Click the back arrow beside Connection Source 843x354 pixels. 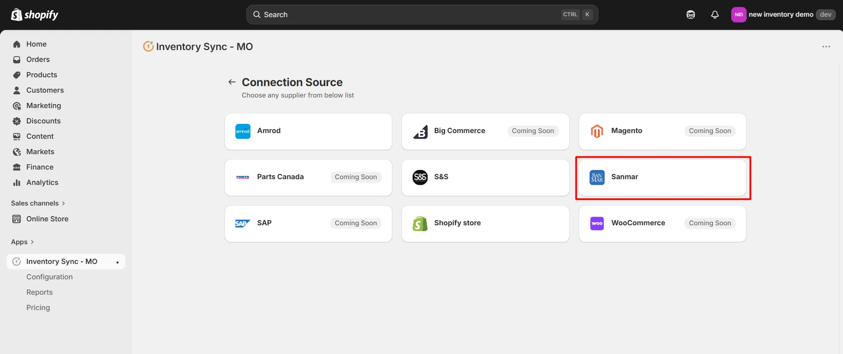(x=232, y=82)
